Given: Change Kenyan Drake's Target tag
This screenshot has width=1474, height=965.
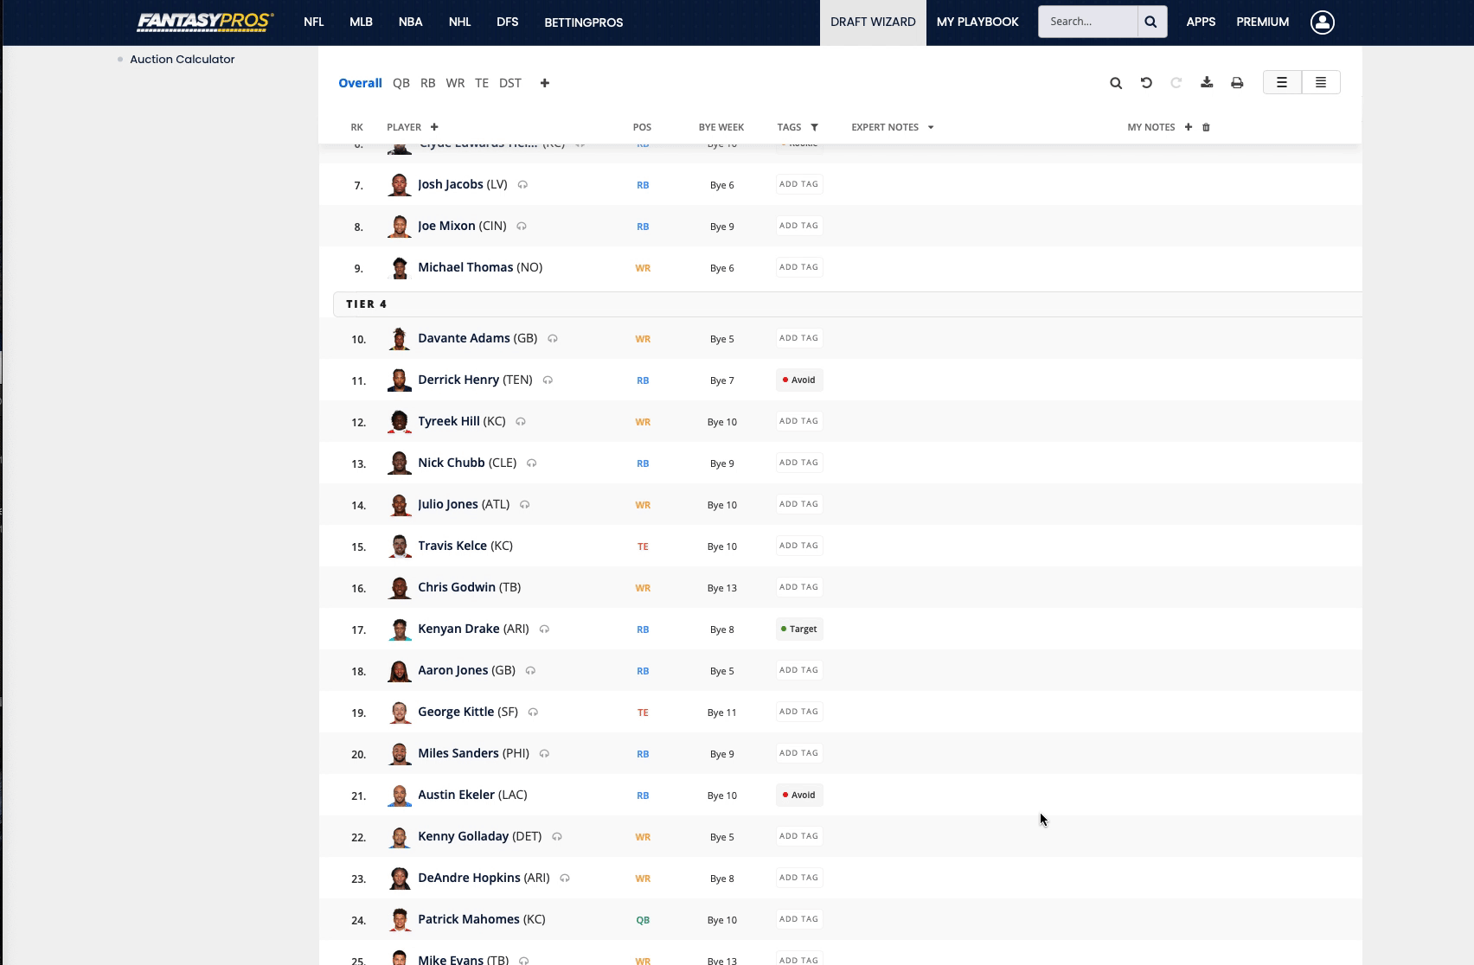Looking at the screenshot, I should pyautogui.click(x=799, y=629).
